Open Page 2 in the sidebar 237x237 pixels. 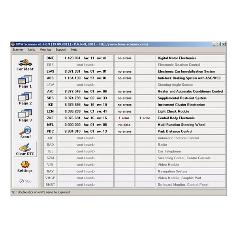pos(25,99)
